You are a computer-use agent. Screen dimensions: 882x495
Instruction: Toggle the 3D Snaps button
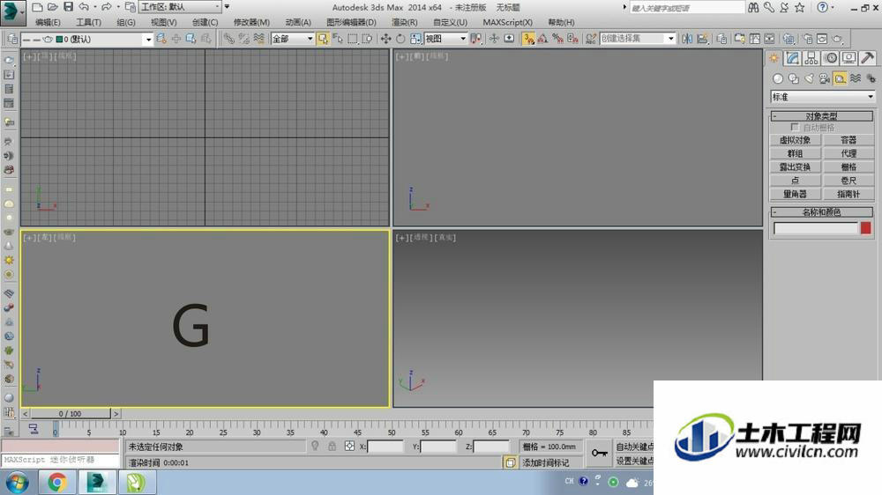(x=528, y=39)
